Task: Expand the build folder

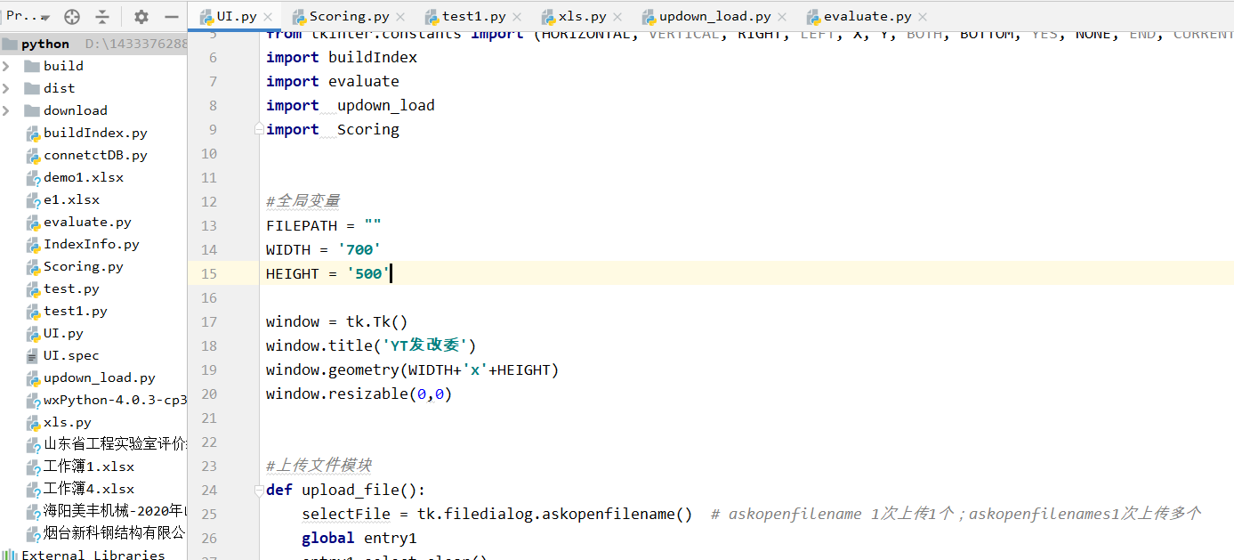Action: click(7, 66)
